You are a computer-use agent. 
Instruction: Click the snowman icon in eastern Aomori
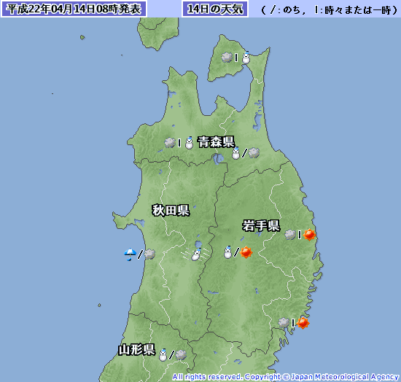click(x=235, y=153)
